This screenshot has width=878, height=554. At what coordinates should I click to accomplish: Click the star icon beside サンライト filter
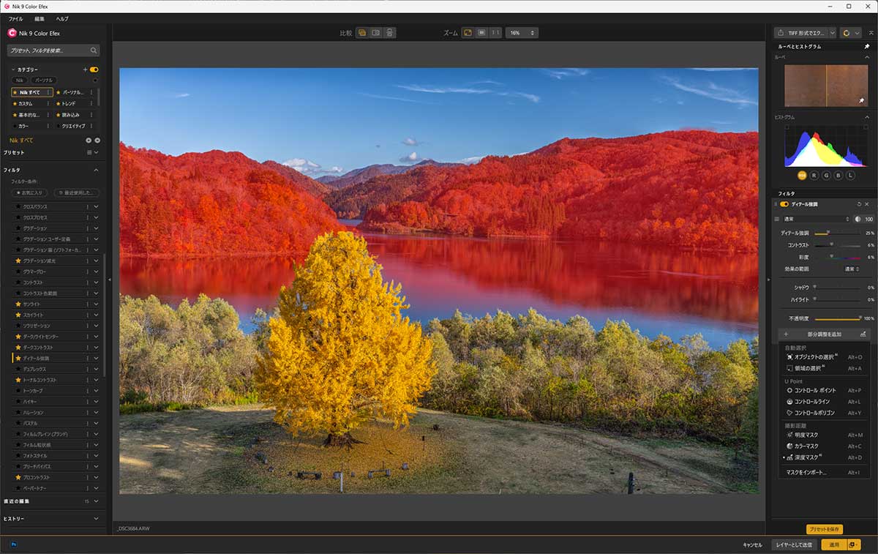tap(18, 304)
